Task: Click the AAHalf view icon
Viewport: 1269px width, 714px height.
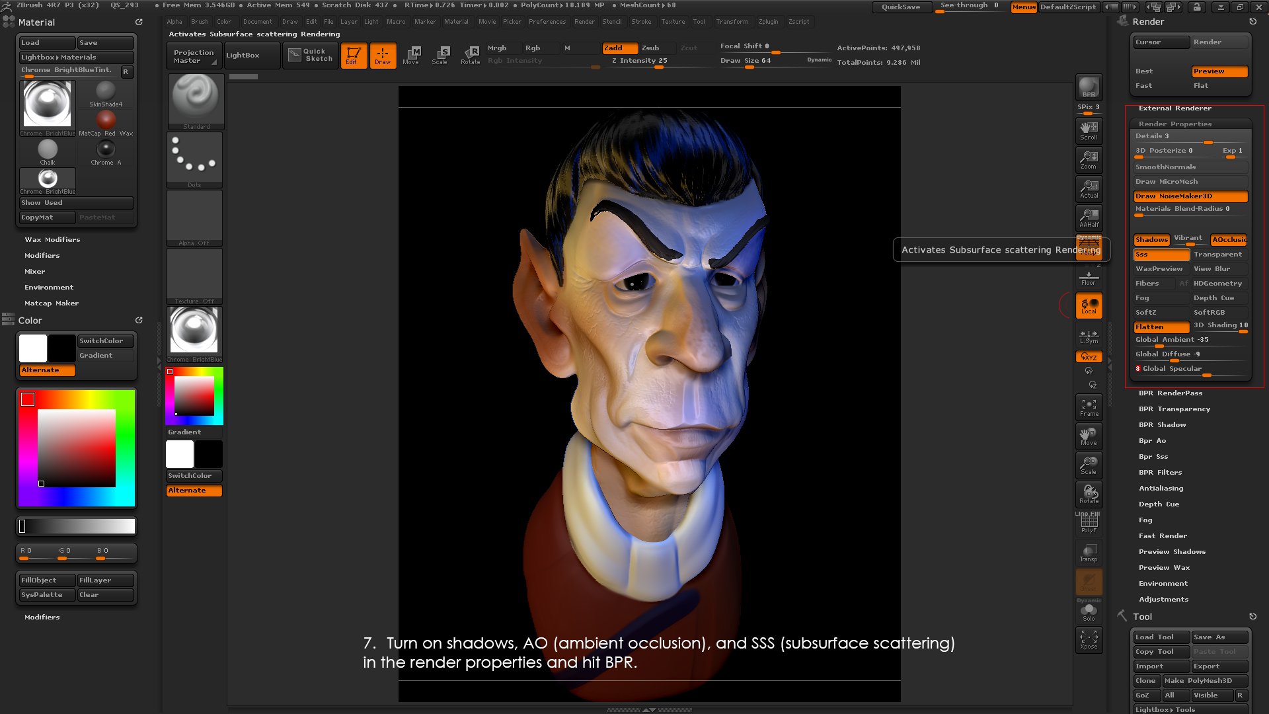Action: 1089,218
